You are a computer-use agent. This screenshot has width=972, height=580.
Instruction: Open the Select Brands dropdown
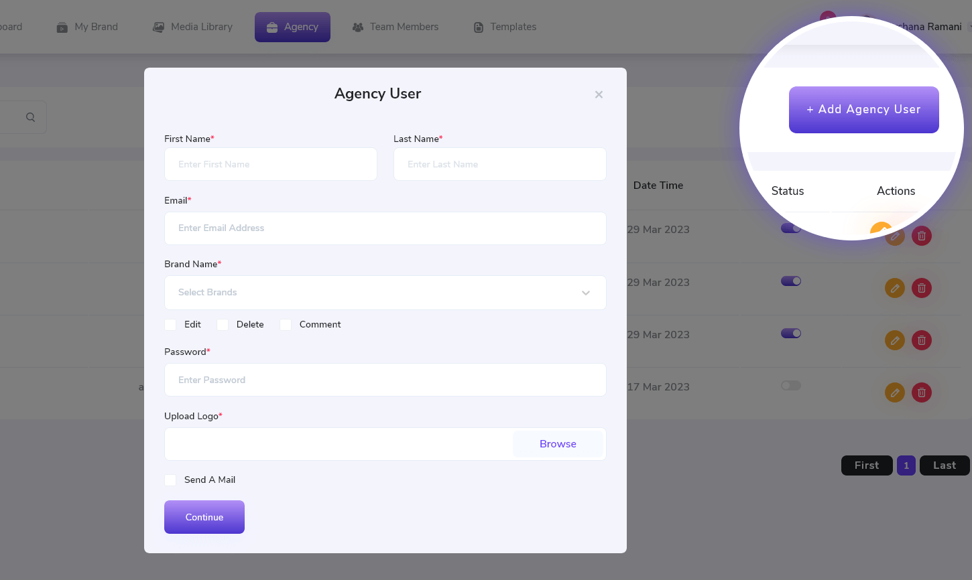tap(375, 293)
